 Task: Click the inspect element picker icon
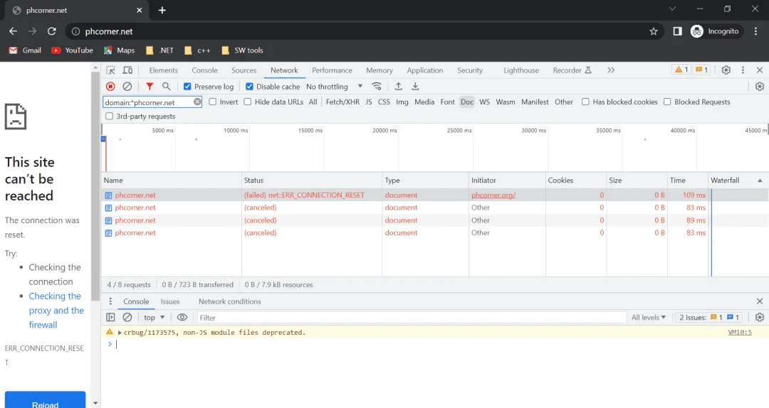coord(110,70)
